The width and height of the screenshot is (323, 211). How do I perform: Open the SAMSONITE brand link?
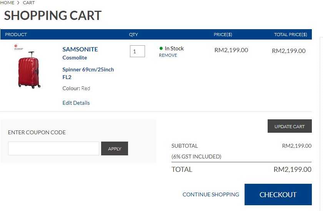[80, 49]
